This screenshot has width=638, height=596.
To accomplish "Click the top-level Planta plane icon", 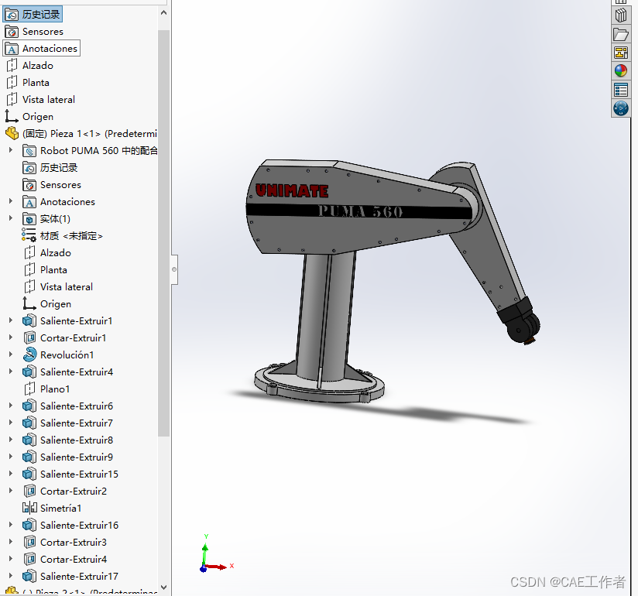I will 12,83.
